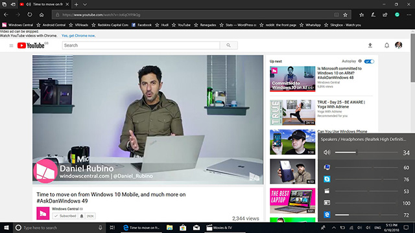The height and width of the screenshot is (233, 415).
Task: Open a new tab with the plus button
Action: click(x=77, y=5)
